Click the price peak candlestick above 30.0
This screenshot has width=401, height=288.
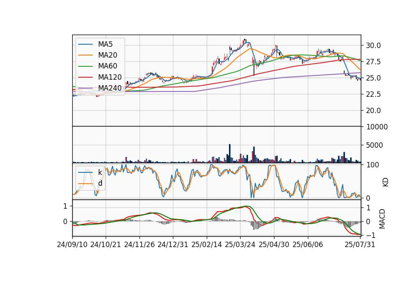[245, 40]
